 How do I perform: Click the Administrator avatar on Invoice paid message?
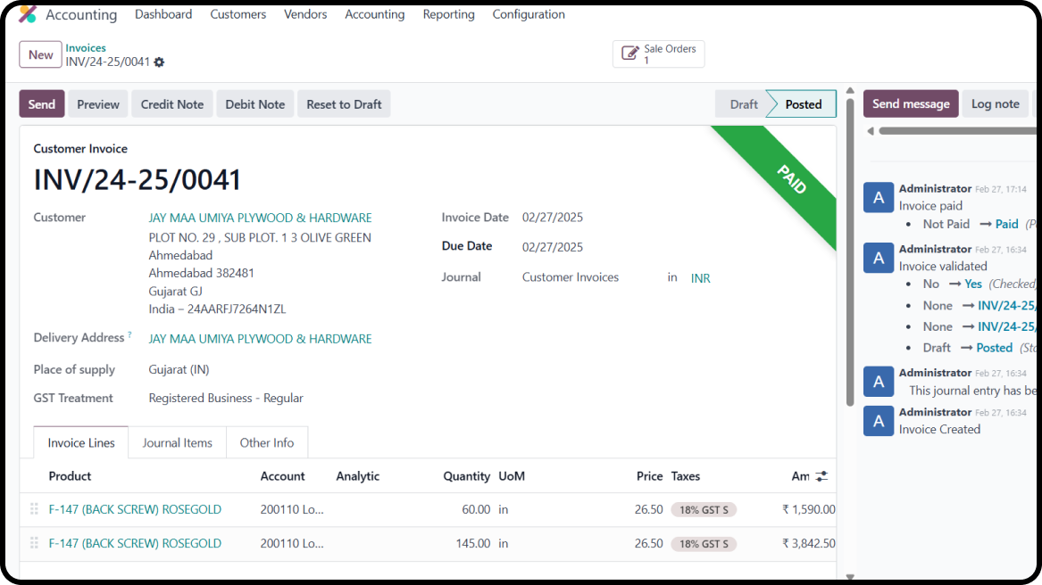[x=878, y=198]
